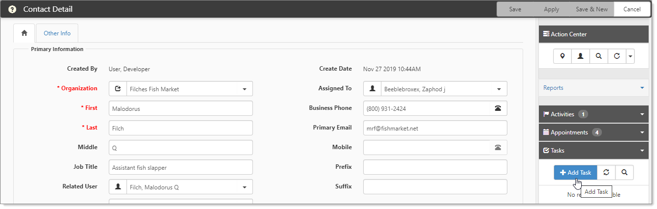Expand the Reports dropdown arrow

642,88
